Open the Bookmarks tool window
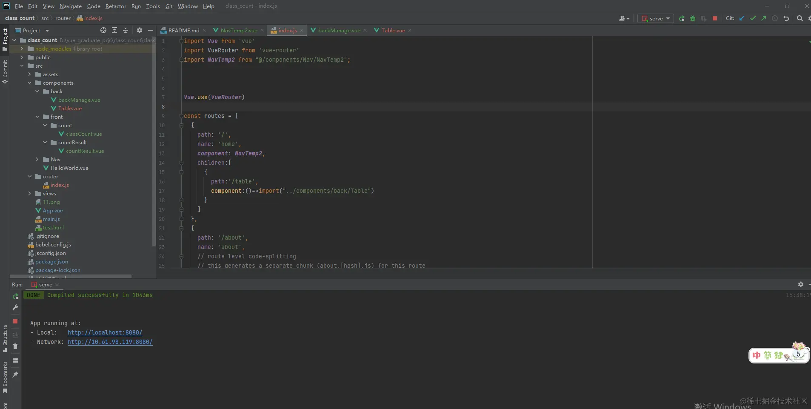811x409 pixels. coord(5,378)
